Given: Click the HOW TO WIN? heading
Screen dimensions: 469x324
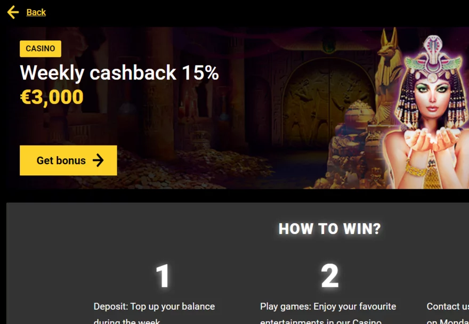Looking at the screenshot, I should coord(329,229).
